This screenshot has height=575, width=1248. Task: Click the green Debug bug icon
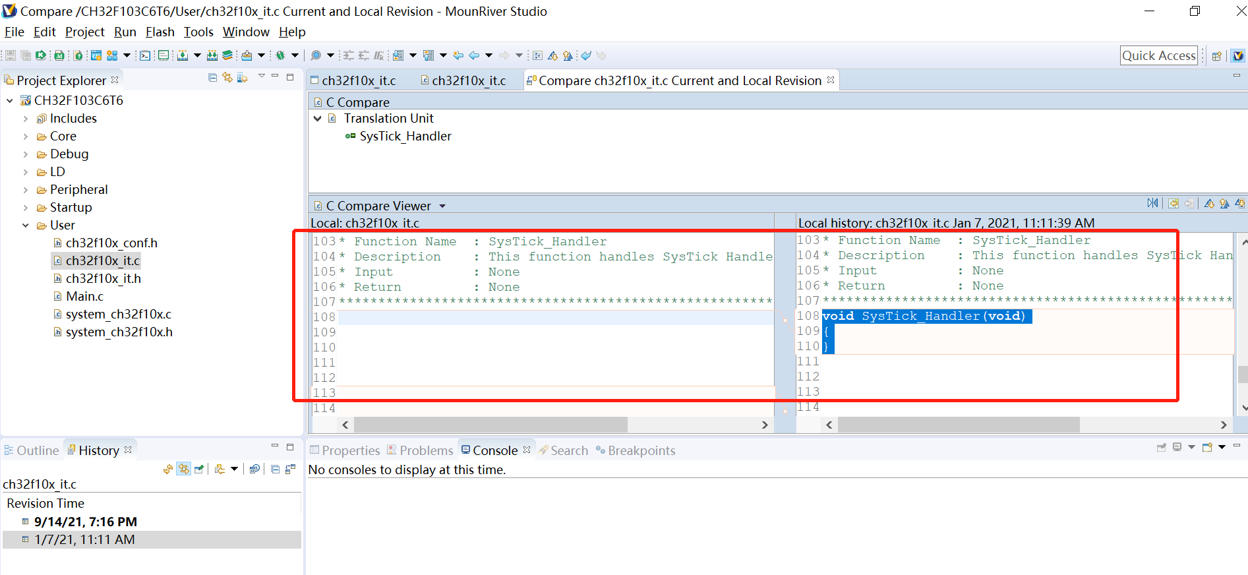click(280, 55)
